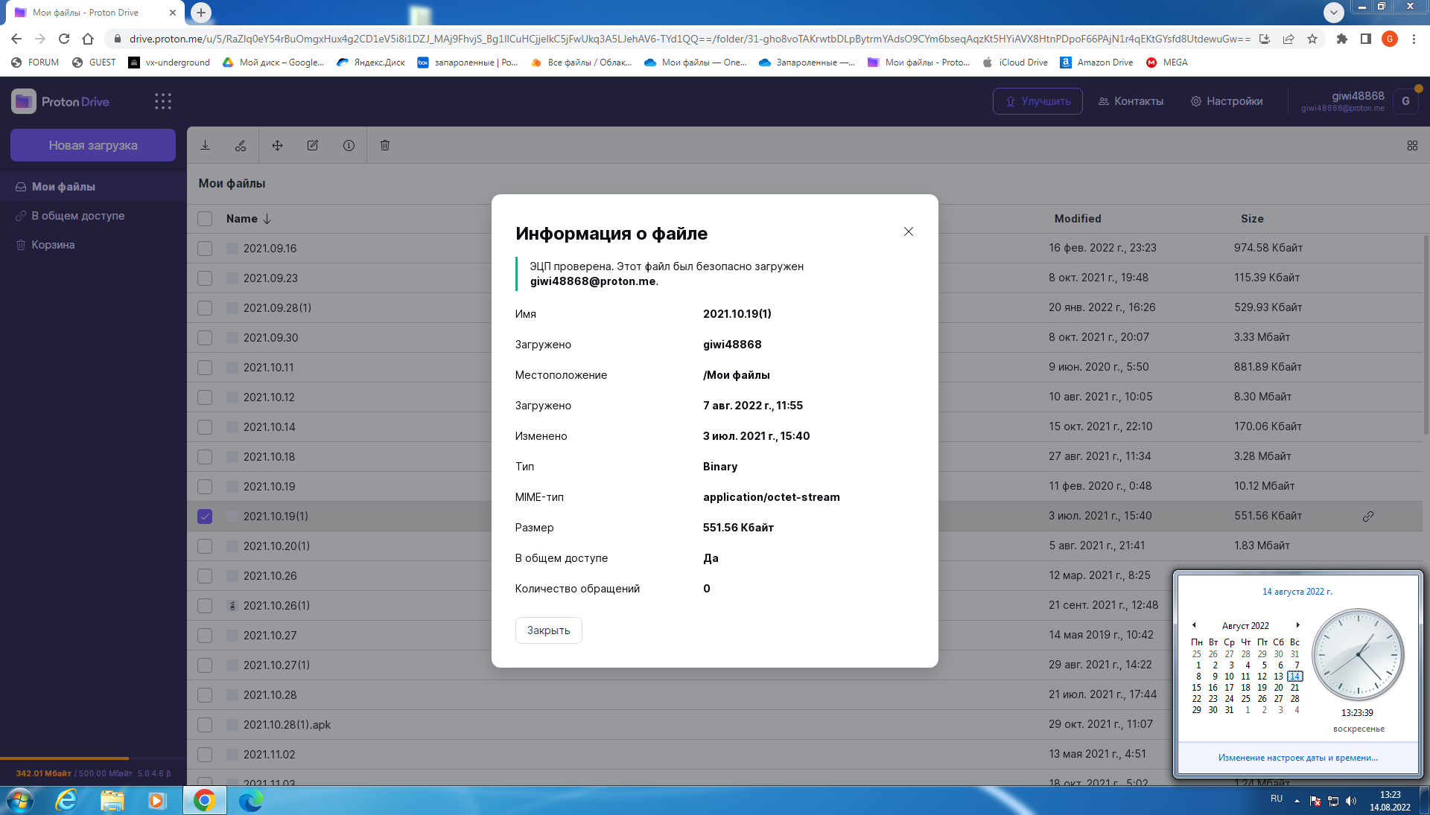Check the box for 2021.09.23
Image resolution: width=1430 pixels, height=815 pixels.
point(205,278)
